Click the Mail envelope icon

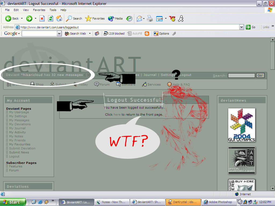pos(139,19)
